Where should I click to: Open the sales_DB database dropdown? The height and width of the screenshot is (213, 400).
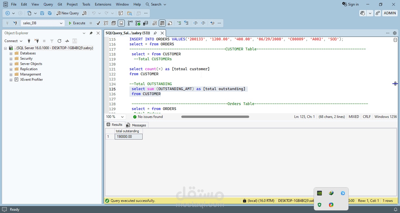point(61,23)
